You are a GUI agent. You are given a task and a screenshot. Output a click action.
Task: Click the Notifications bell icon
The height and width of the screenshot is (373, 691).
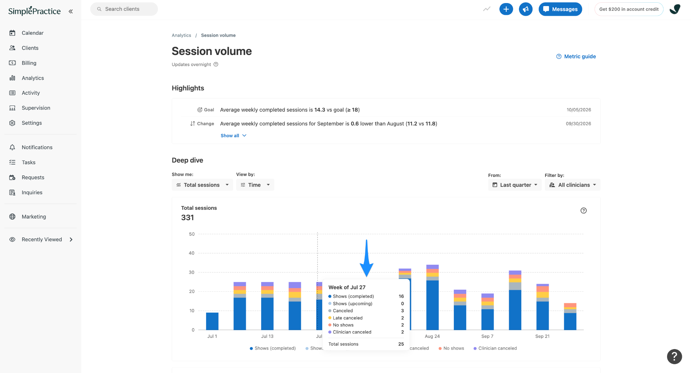(x=12, y=147)
